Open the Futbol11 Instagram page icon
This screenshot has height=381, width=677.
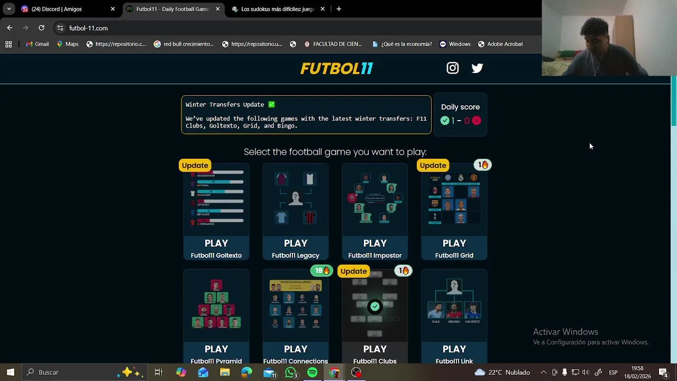click(x=452, y=68)
